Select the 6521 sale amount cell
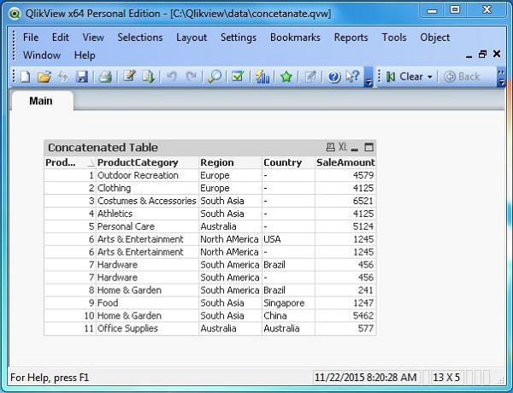Screen dimensions: 513x393 [345, 201]
